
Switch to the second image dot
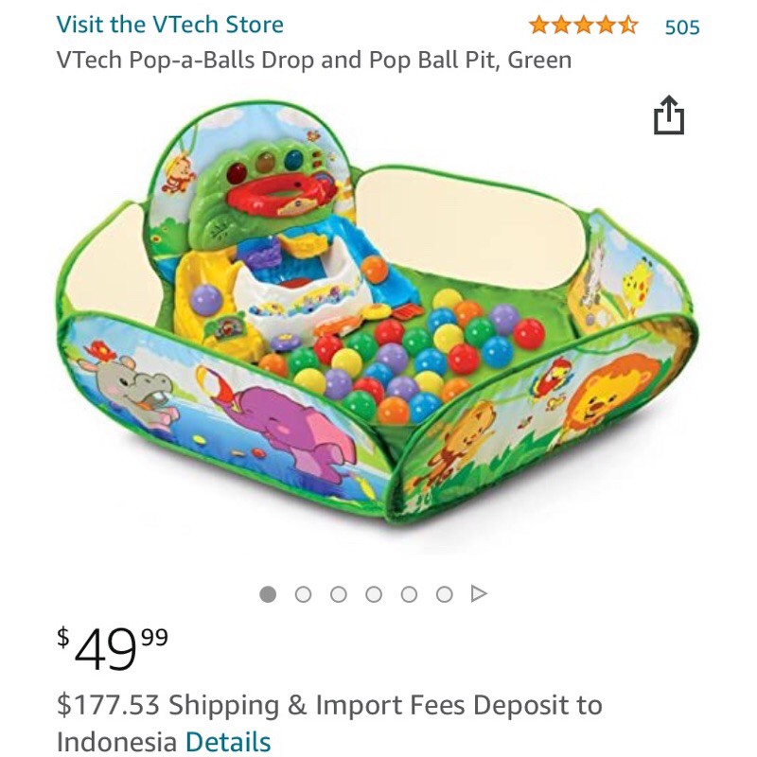pos(303,594)
